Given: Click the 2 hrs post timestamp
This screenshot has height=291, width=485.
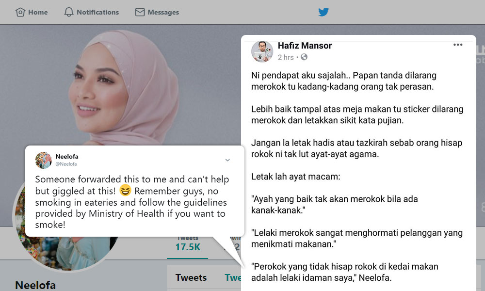Looking at the screenshot, I should coord(286,57).
